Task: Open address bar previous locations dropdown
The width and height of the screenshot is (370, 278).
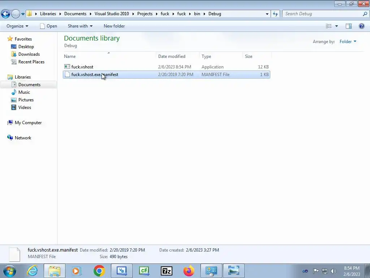Action: coord(267,14)
